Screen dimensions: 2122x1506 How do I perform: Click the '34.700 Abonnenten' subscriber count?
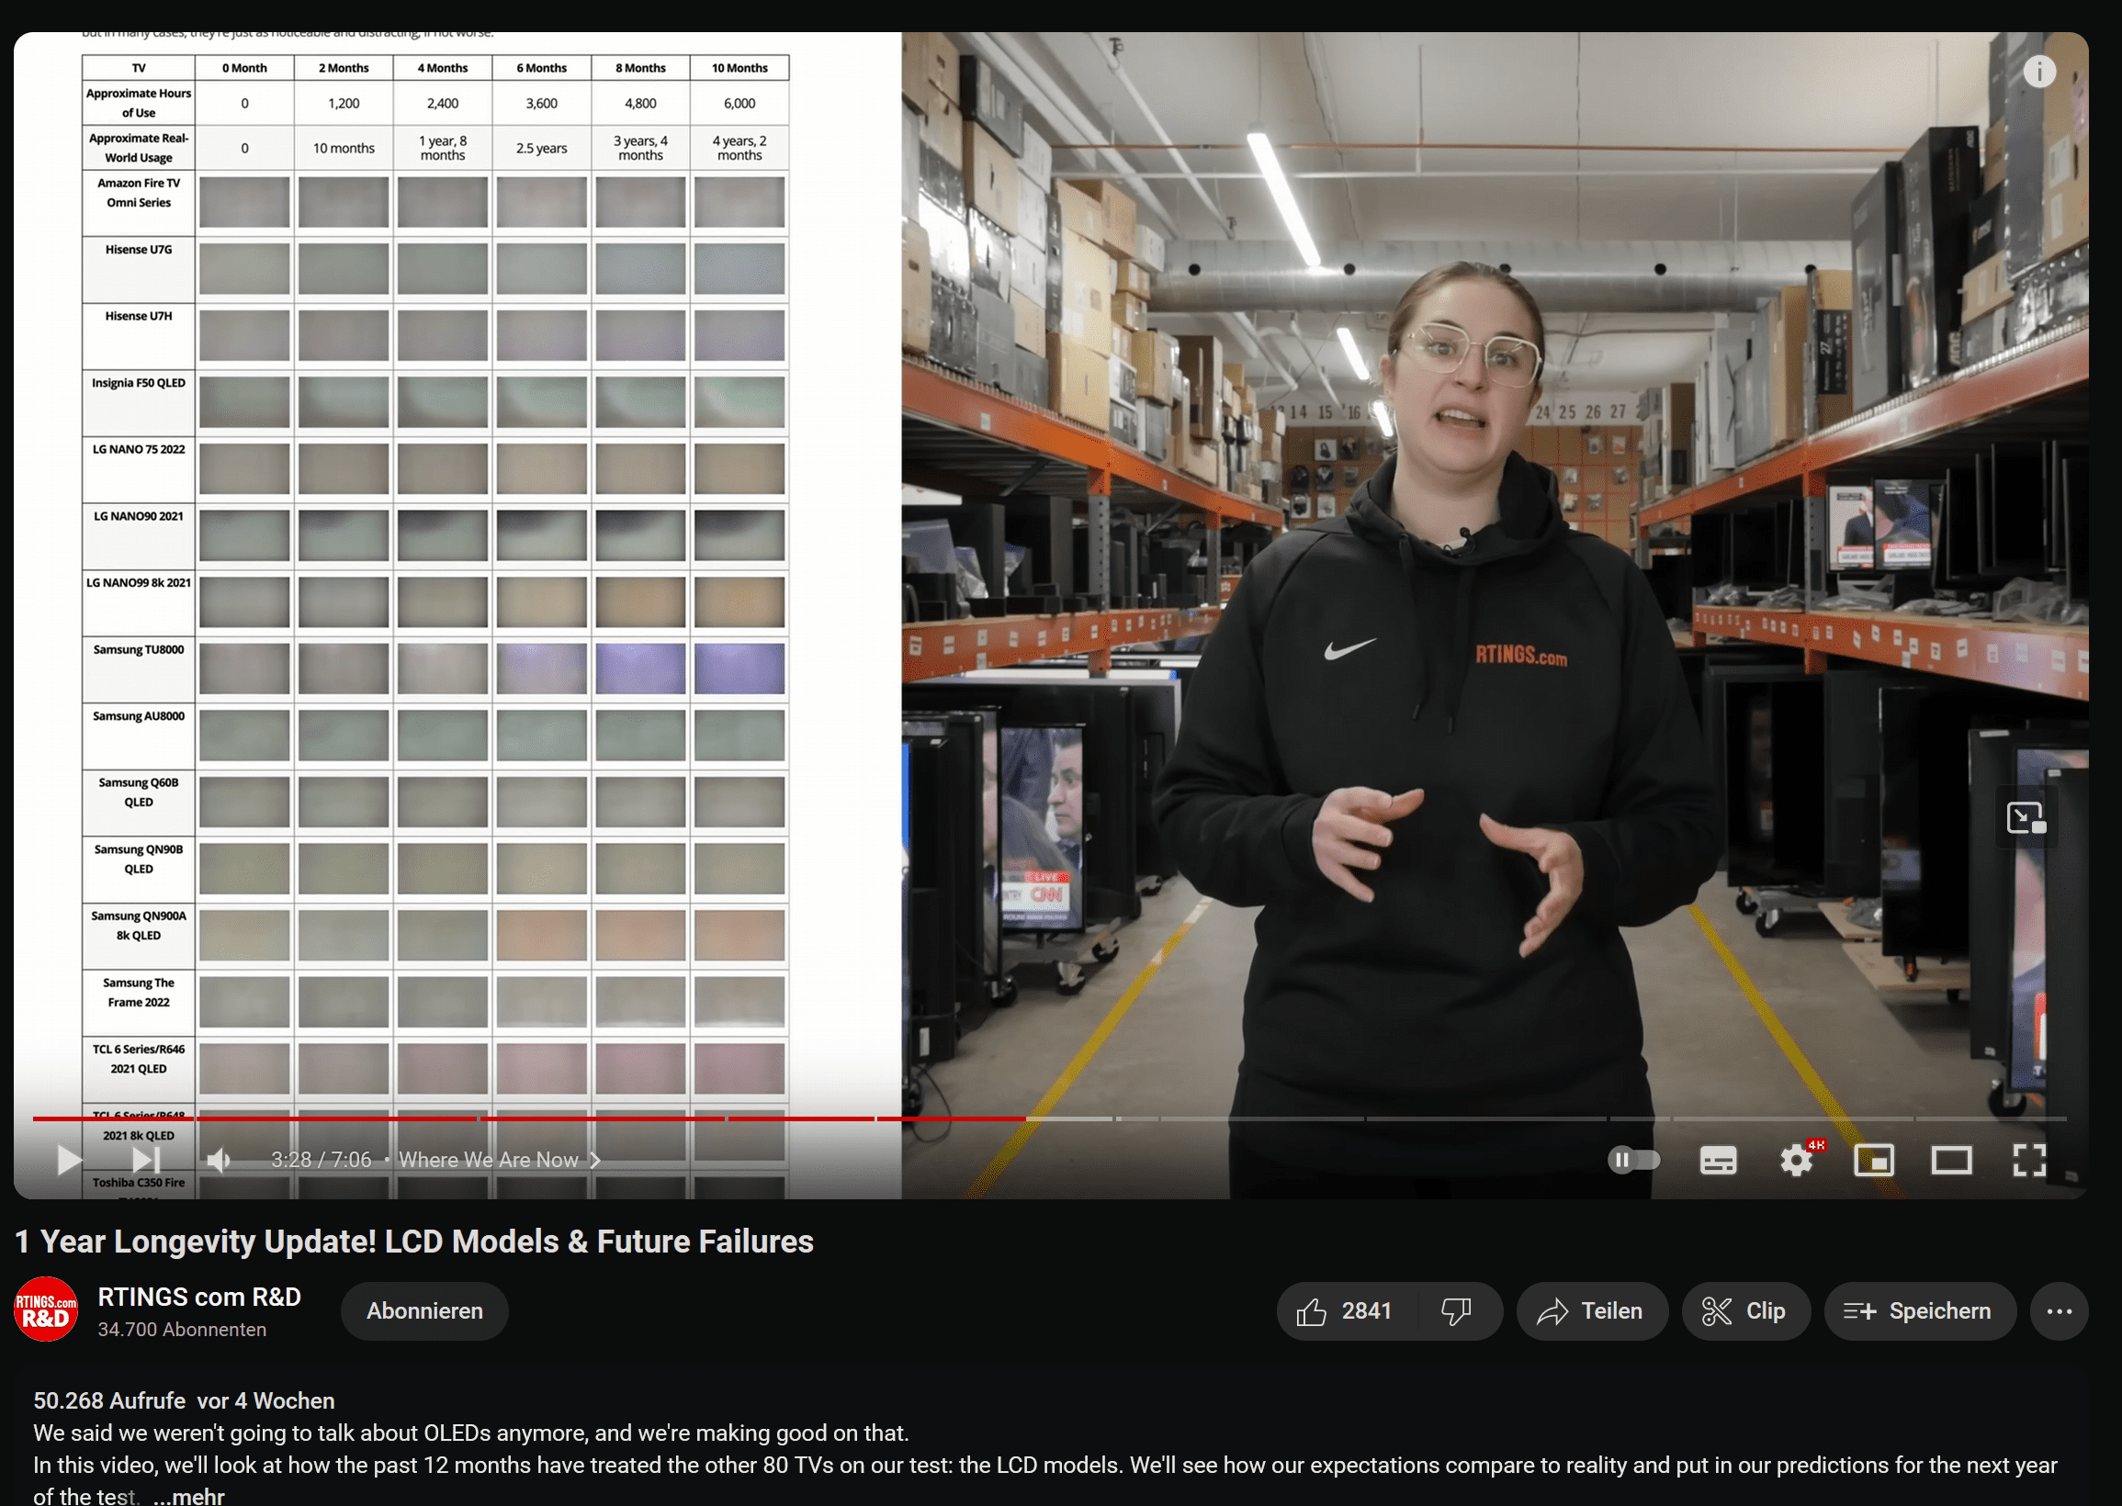click(x=182, y=1329)
